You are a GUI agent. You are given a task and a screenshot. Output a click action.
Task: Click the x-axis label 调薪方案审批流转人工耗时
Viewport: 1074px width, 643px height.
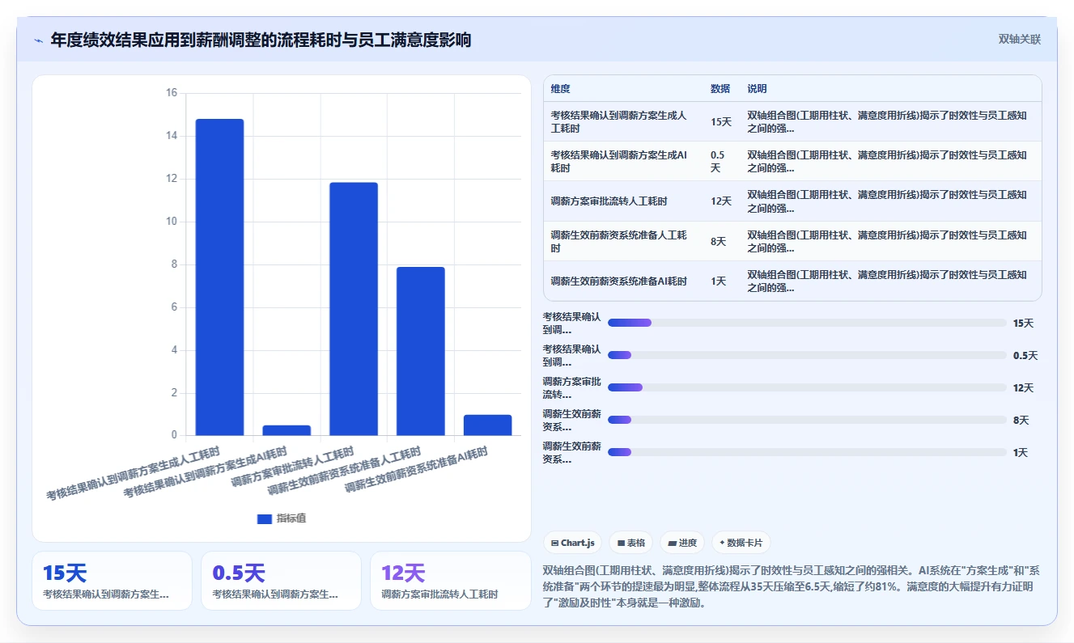click(x=292, y=466)
